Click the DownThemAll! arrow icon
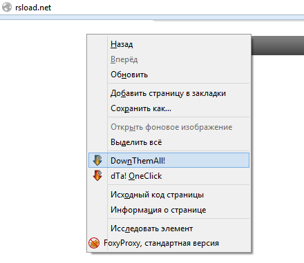This screenshot has height=263, width=304. click(97, 160)
